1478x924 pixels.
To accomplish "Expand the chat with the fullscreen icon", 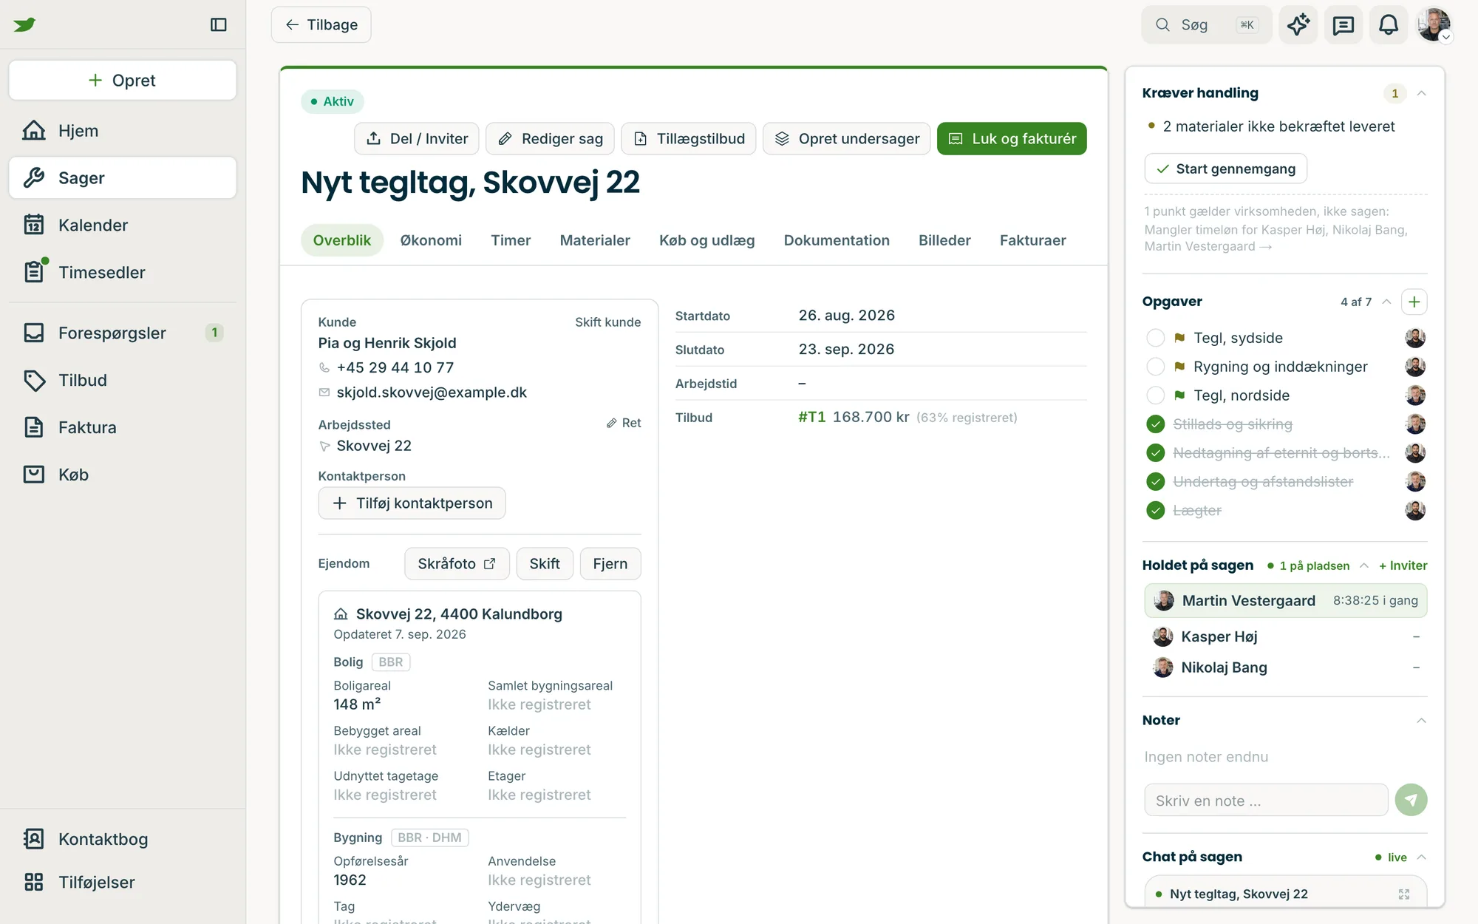I will click(1404, 894).
